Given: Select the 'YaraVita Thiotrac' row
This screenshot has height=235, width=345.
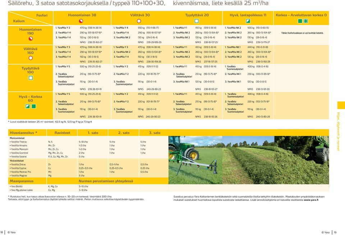Looking at the screenshot, I should pyautogui.click(x=88, y=142).
